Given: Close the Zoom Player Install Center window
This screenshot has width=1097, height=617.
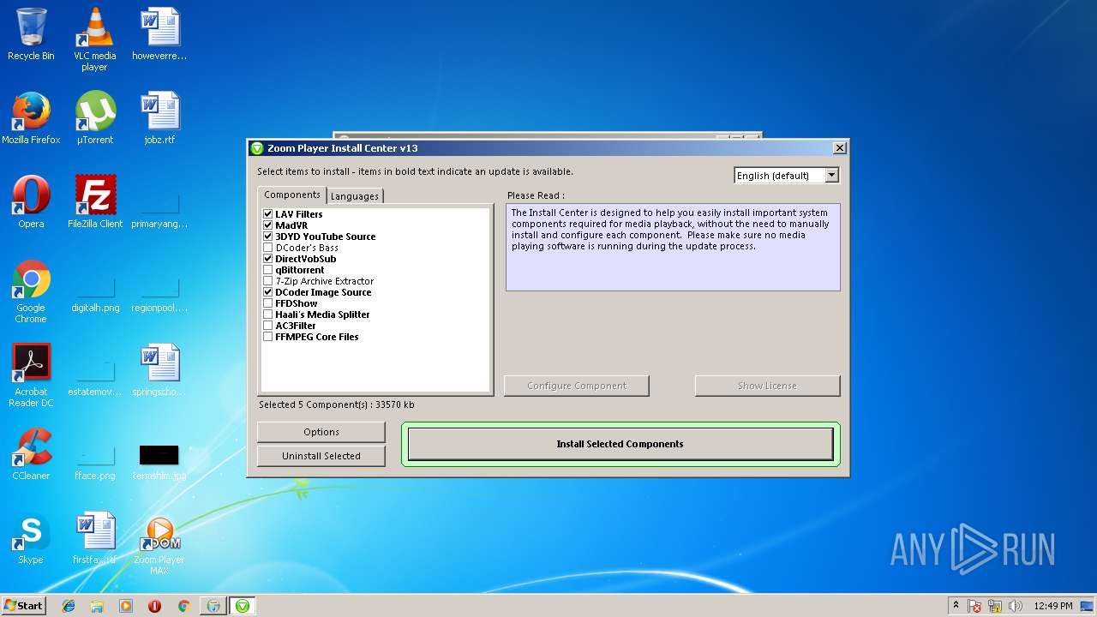Looking at the screenshot, I should tap(840, 148).
